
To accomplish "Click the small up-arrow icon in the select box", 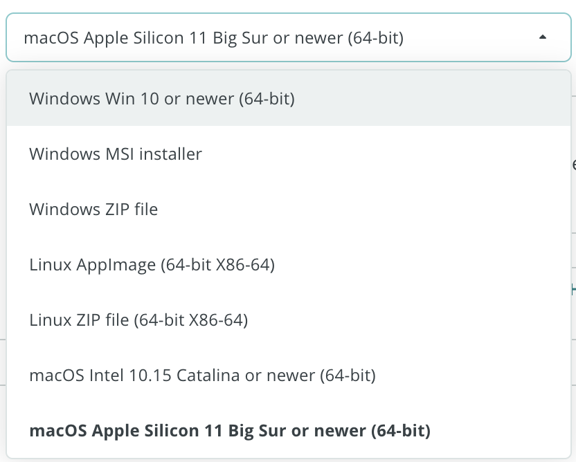I will click(x=543, y=37).
